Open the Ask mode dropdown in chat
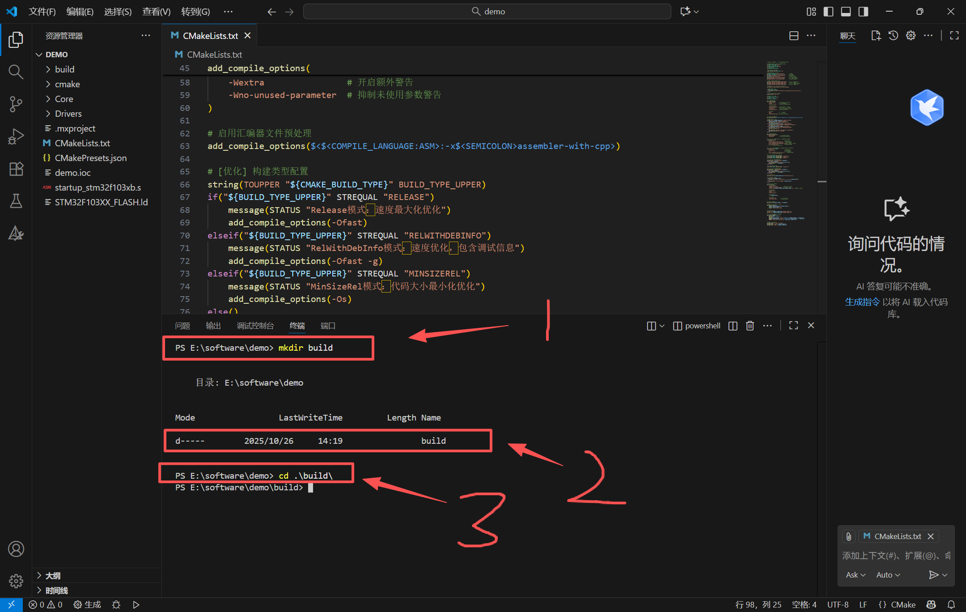The height and width of the screenshot is (612, 966). 855,574
